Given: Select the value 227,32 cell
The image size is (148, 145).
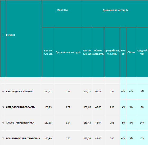Looking at the screenshot, I should (48, 91).
